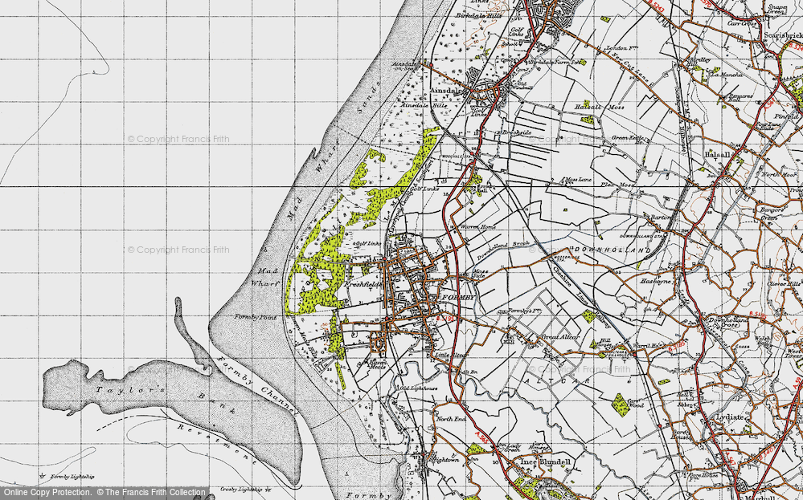Click the Little Altcar label
Viewport: 803px width, 500px height.
click(451, 354)
